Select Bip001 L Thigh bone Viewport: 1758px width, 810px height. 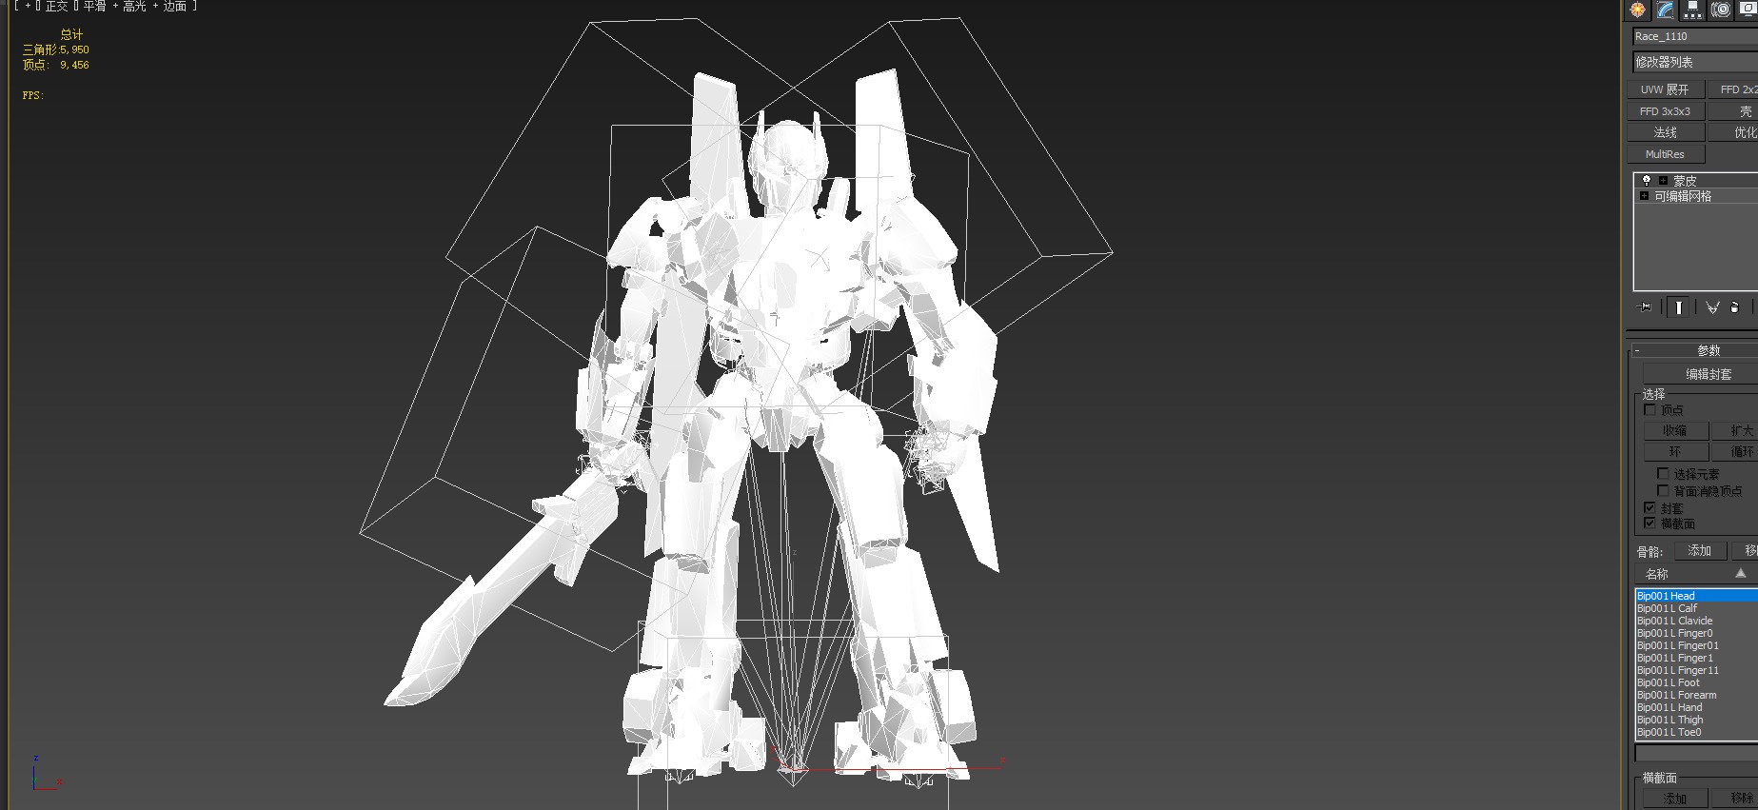click(x=1696, y=720)
